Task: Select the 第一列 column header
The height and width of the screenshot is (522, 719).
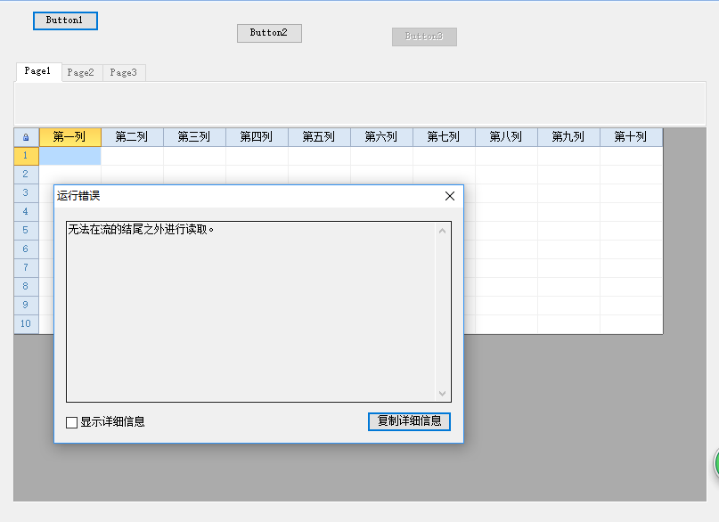Action: [x=70, y=137]
